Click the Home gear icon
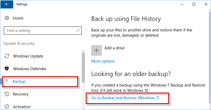Viewport: 211px width, 110px height. (7, 18)
